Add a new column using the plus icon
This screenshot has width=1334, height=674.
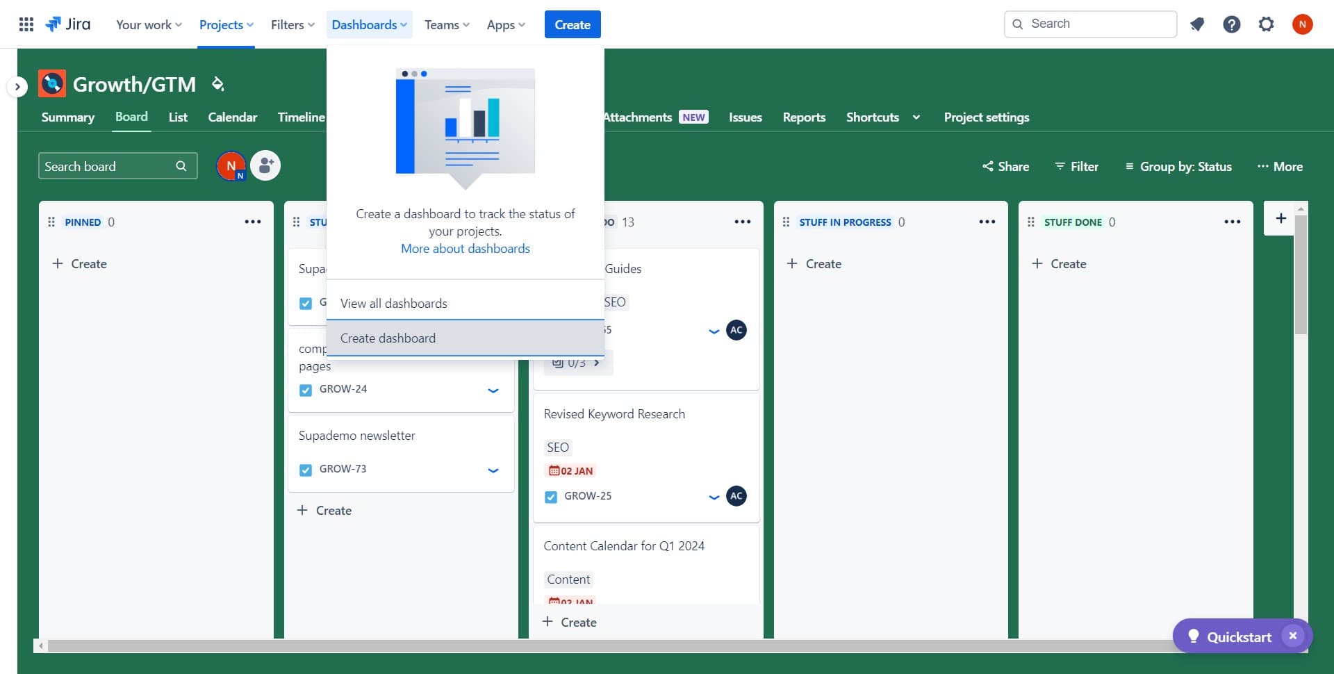click(x=1281, y=218)
